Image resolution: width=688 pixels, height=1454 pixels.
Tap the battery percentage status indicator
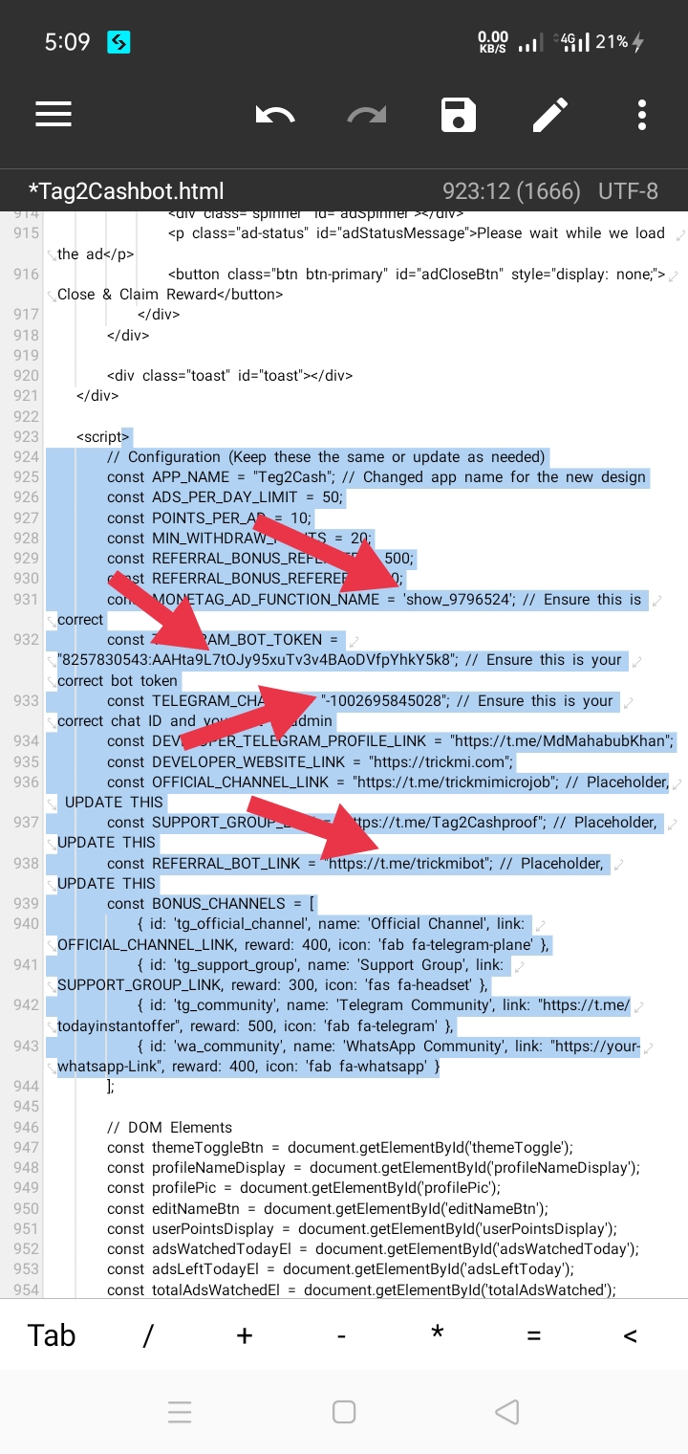pos(611,42)
